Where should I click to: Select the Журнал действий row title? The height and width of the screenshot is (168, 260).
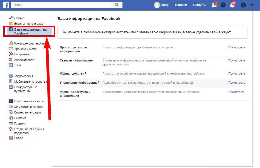[73, 73]
